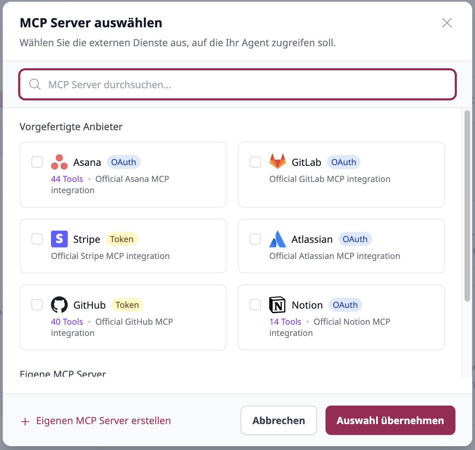The height and width of the screenshot is (450, 475).
Task: Select the GitLab checkbox
Action: tap(255, 162)
